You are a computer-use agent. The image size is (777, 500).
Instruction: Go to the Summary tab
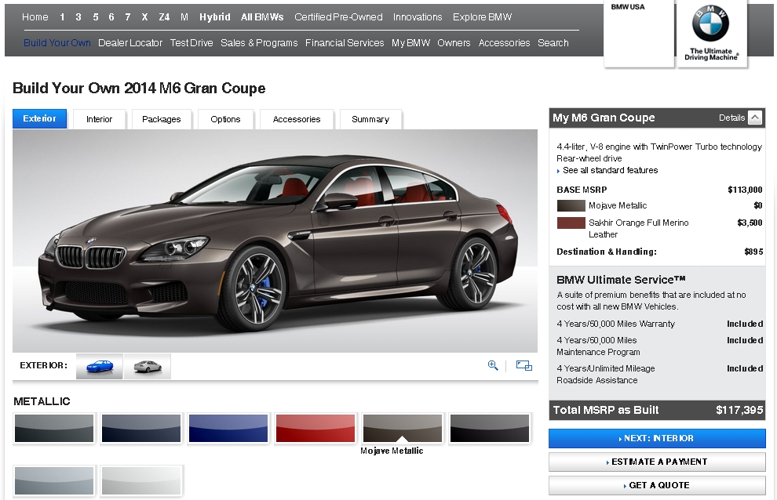[370, 119]
